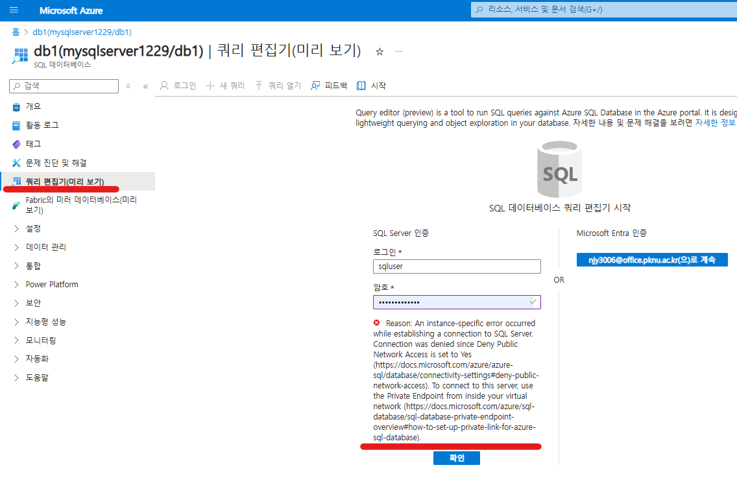Click the 개요 SQL icon in sidebar
This screenshot has height=498, width=737.
coord(16,107)
